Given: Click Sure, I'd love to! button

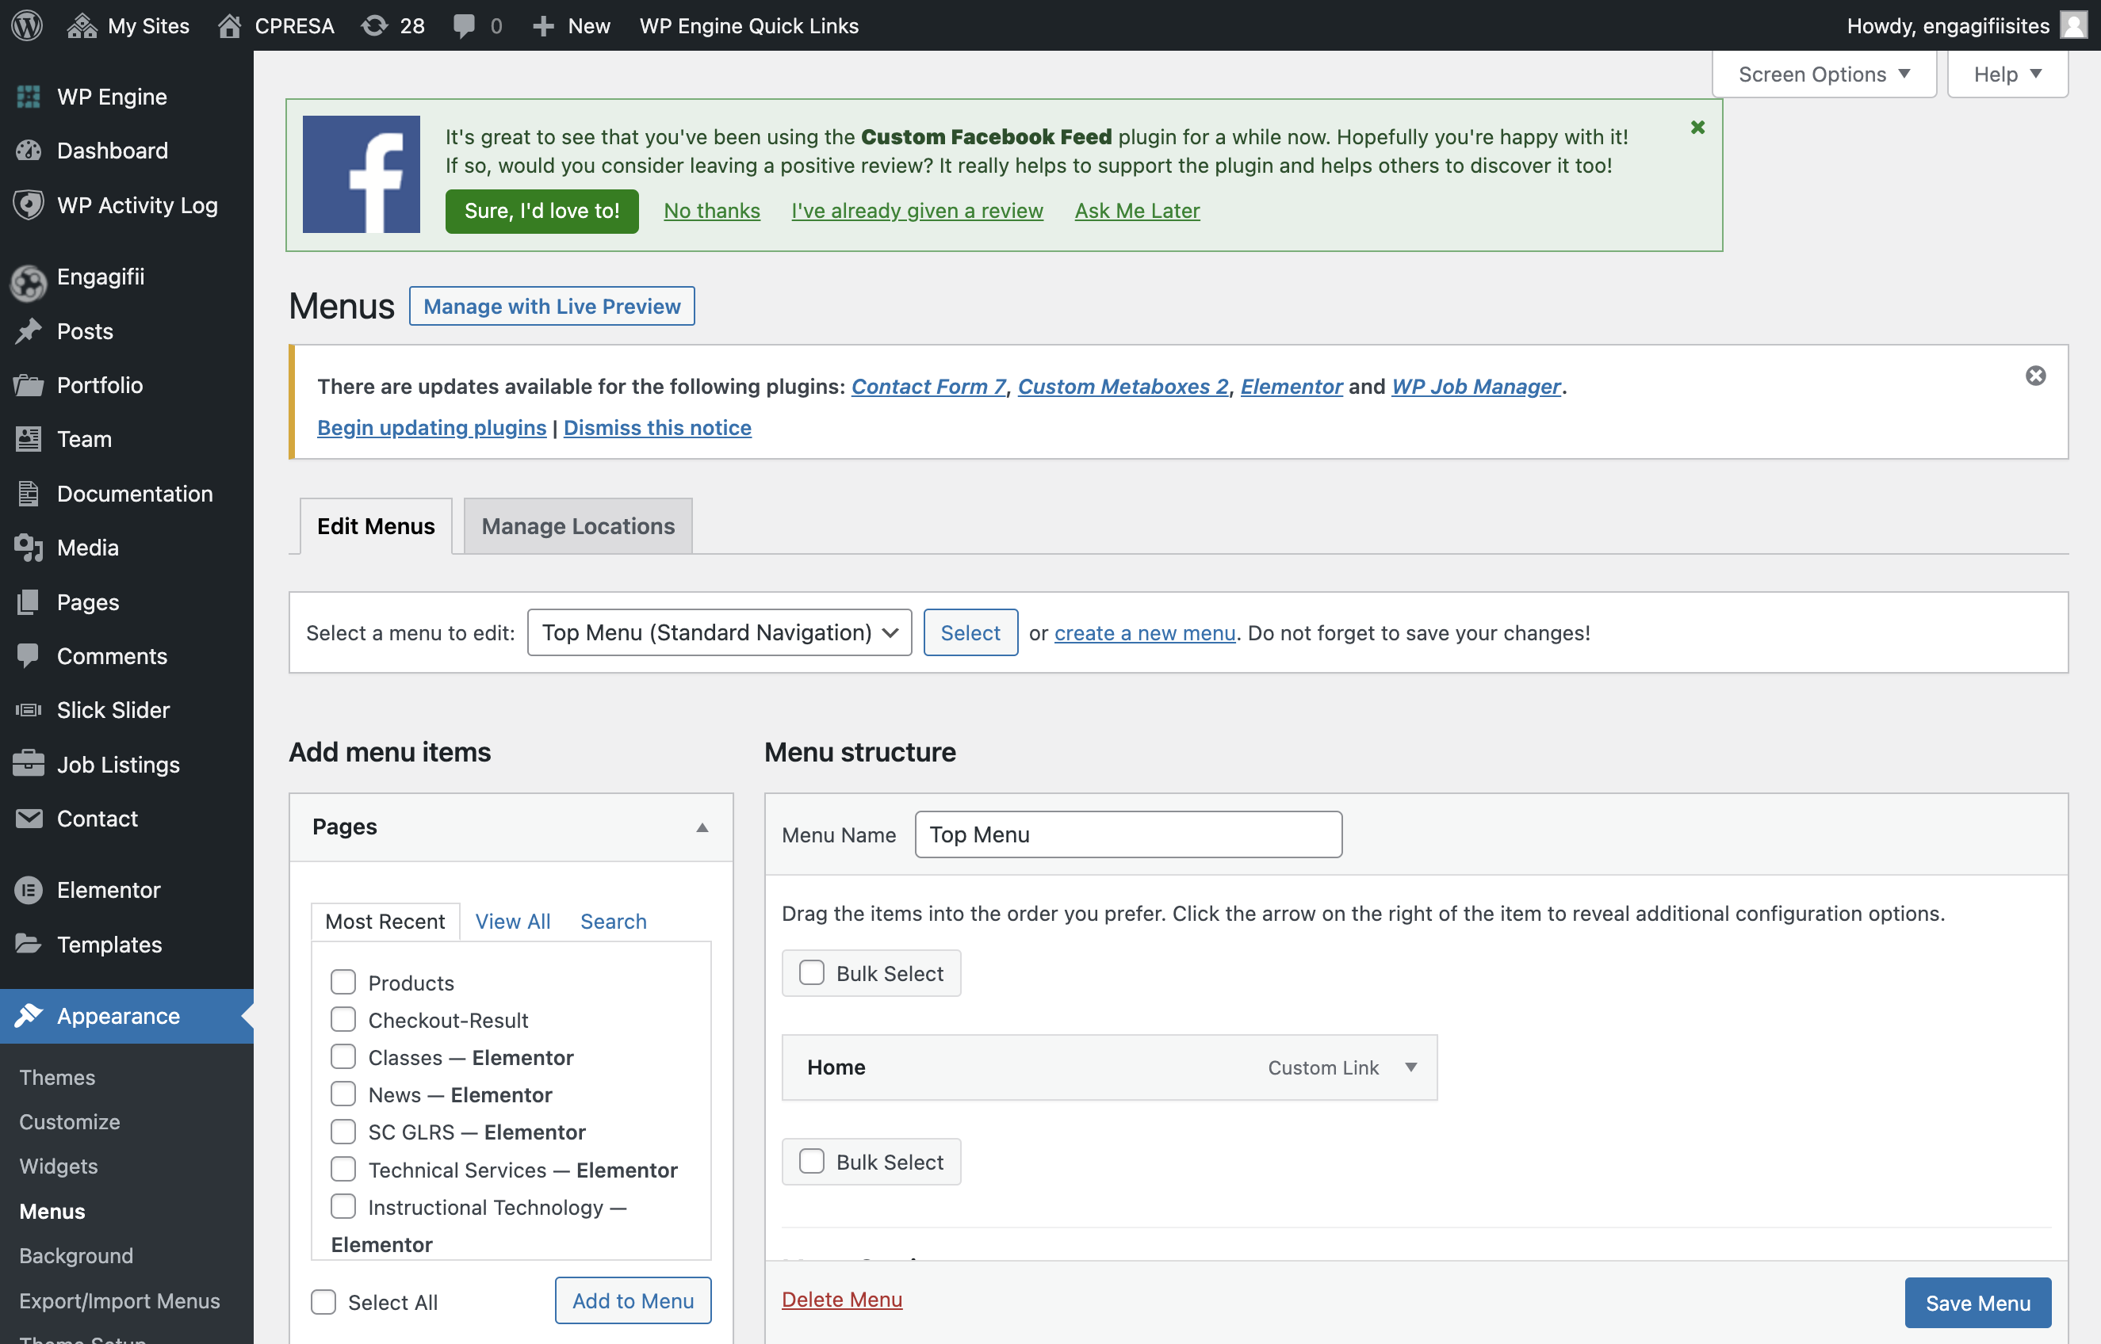Looking at the screenshot, I should pyautogui.click(x=542, y=210).
